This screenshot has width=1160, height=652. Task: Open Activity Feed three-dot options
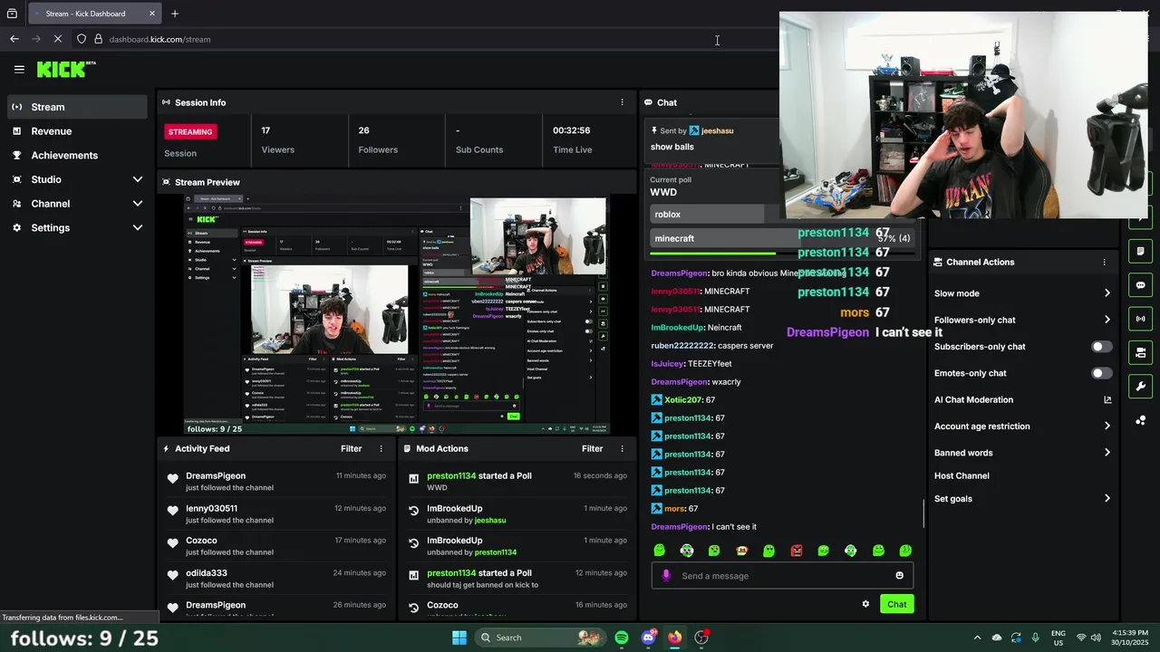point(381,448)
